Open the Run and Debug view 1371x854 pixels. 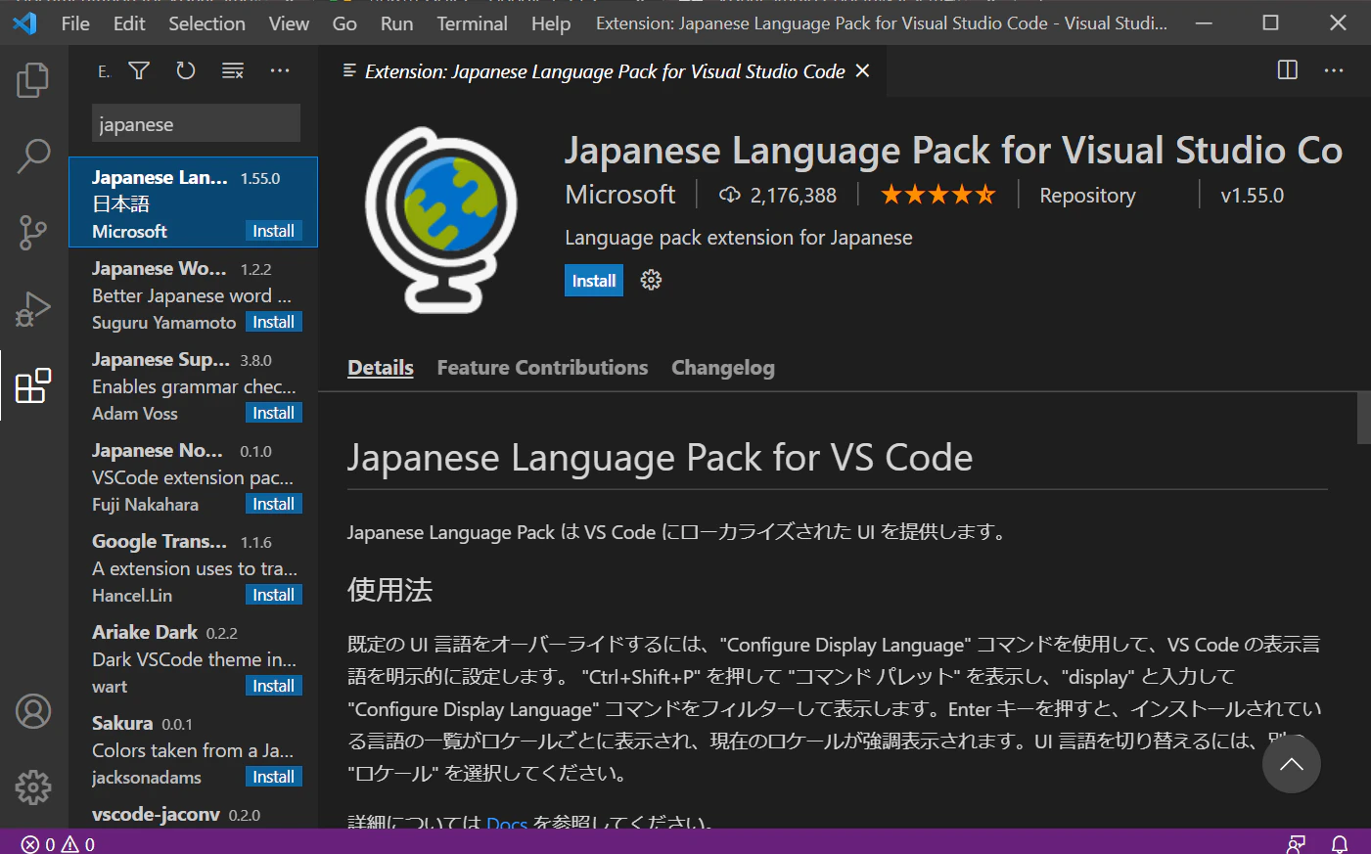33,309
